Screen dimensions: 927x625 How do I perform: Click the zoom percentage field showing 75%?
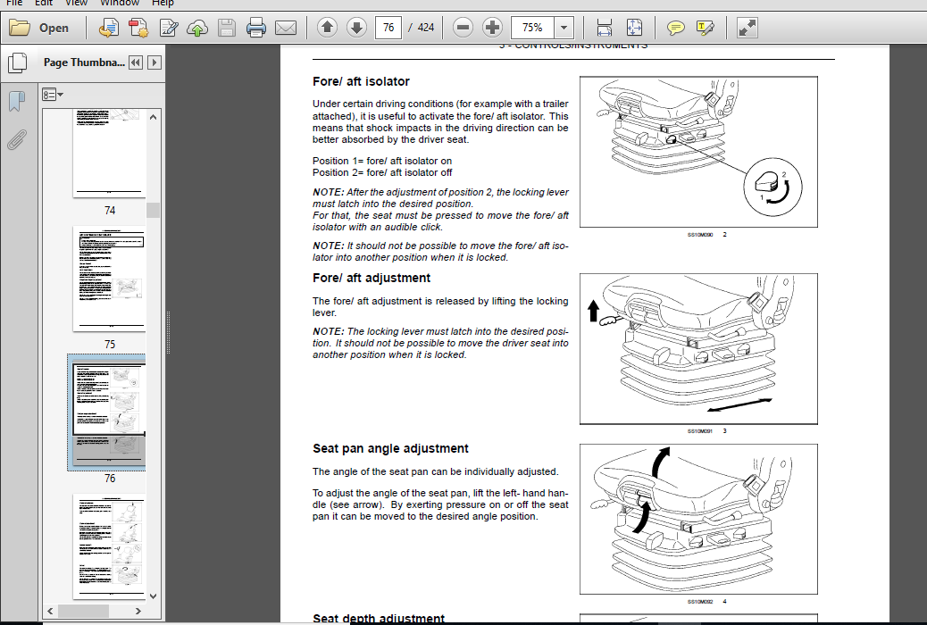tap(532, 28)
